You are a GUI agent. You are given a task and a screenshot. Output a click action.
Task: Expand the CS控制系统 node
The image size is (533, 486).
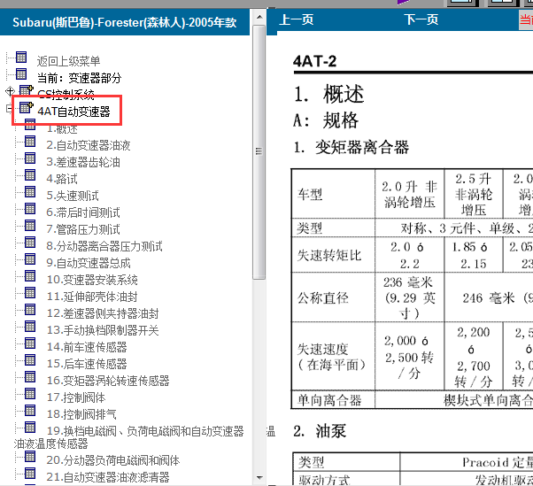10,91
